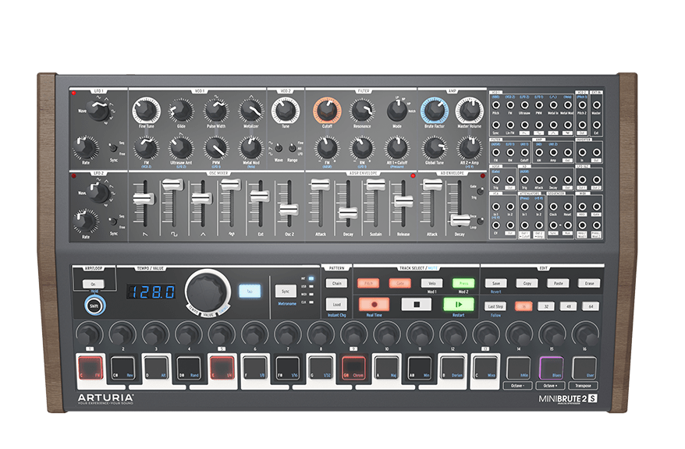Click the Erase edit button
The width and height of the screenshot is (685, 449).
(589, 283)
